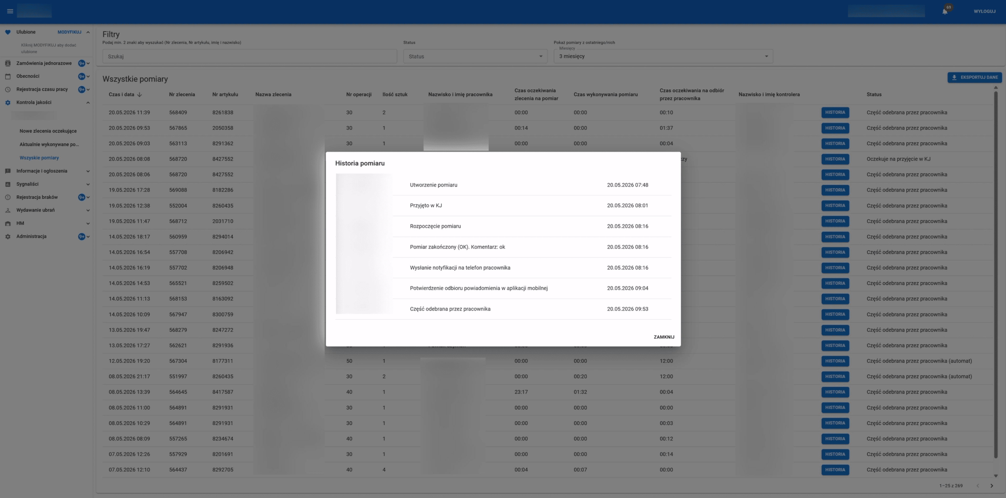Close the Historia pomiaru dialog with ZAMKNIJ
This screenshot has height=498, width=1006.
(664, 337)
